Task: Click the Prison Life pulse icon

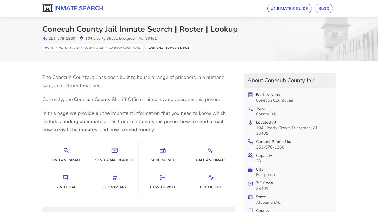Action: [x=211, y=177]
